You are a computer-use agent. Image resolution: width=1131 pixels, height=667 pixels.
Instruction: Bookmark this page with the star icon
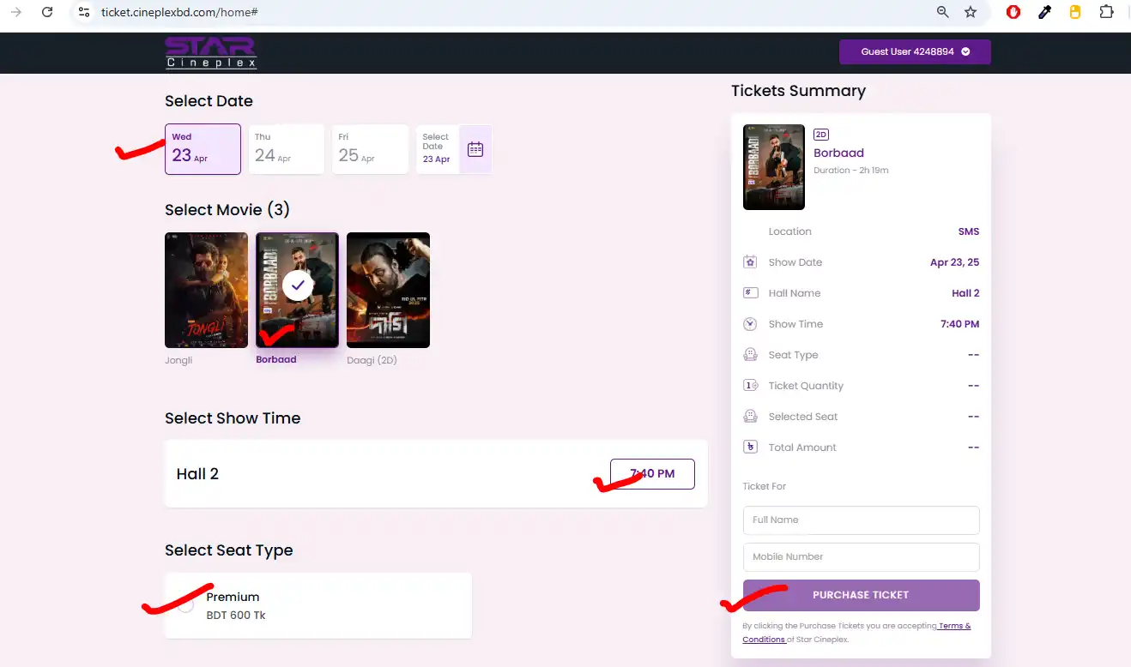(971, 12)
